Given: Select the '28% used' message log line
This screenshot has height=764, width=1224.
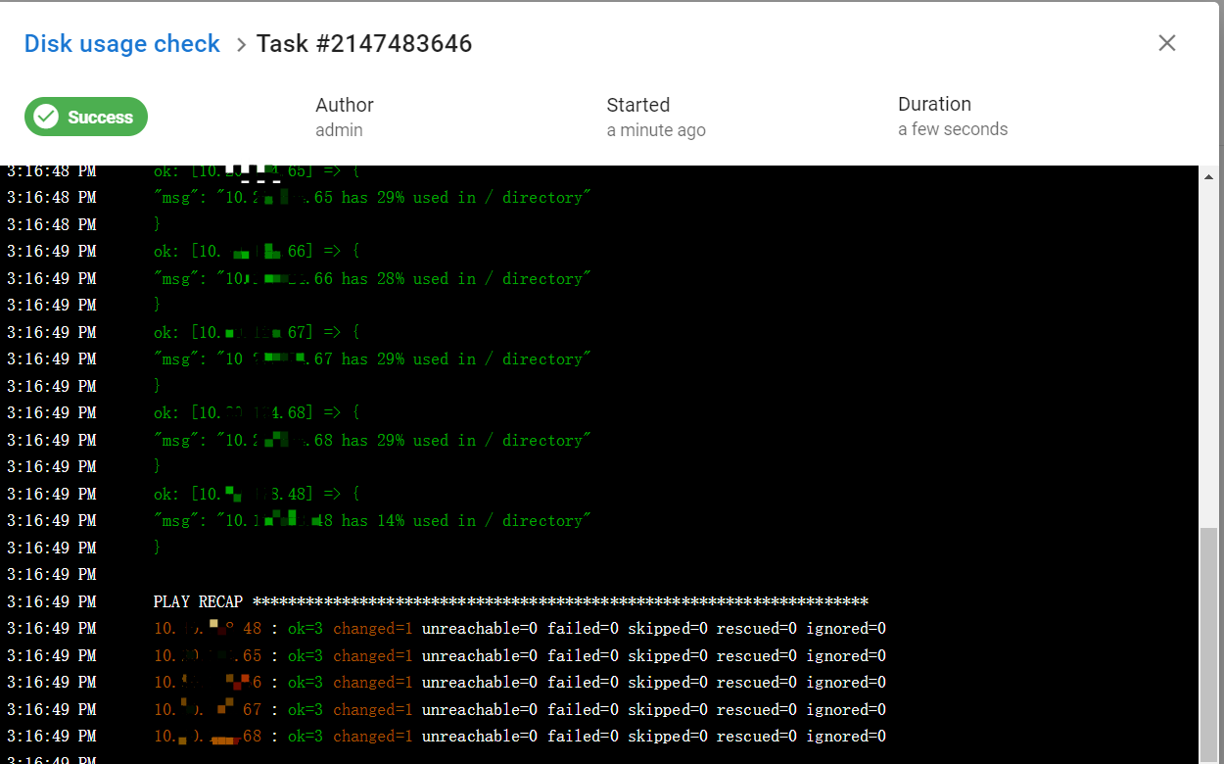Looking at the screenshot, I should tap(372, 279).
